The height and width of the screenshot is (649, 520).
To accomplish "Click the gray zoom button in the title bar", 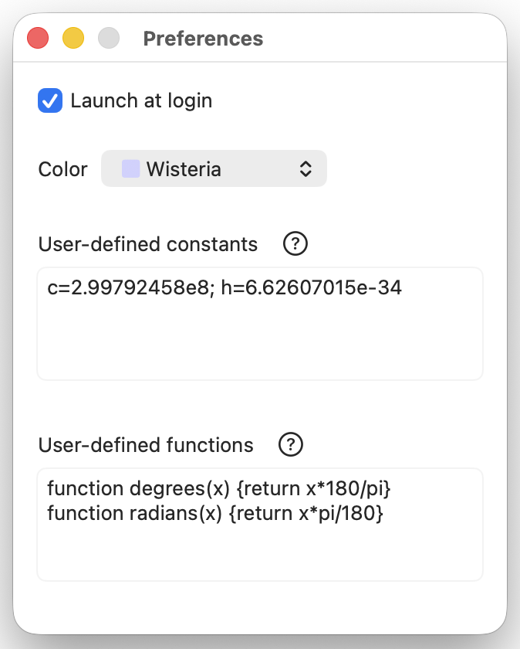I will click(109, 38).
